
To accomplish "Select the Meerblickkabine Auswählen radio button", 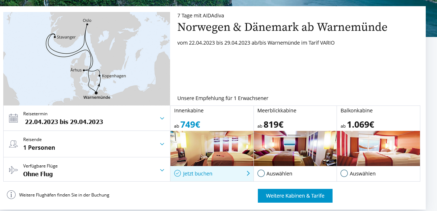I will point(261,174).
